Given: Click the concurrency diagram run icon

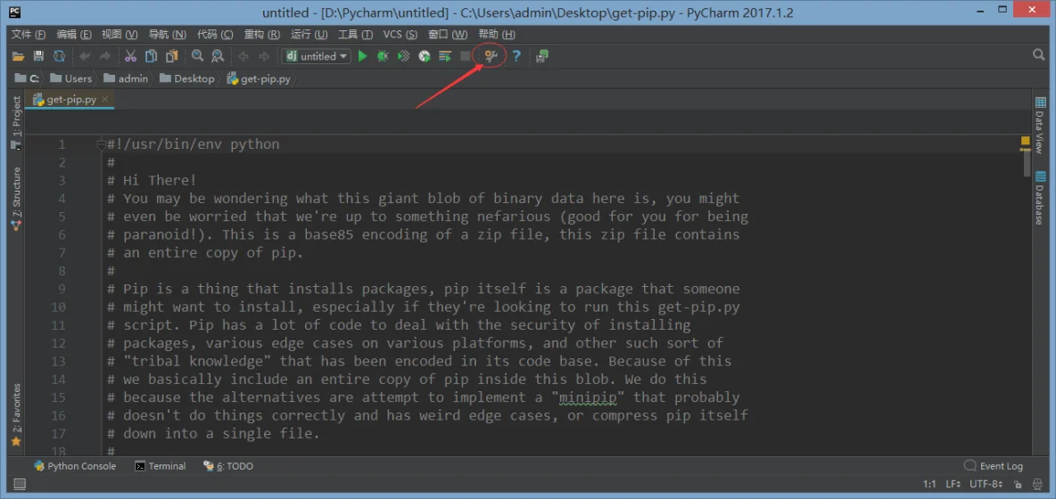Looking at the screenshot, I should click(444, 56).
